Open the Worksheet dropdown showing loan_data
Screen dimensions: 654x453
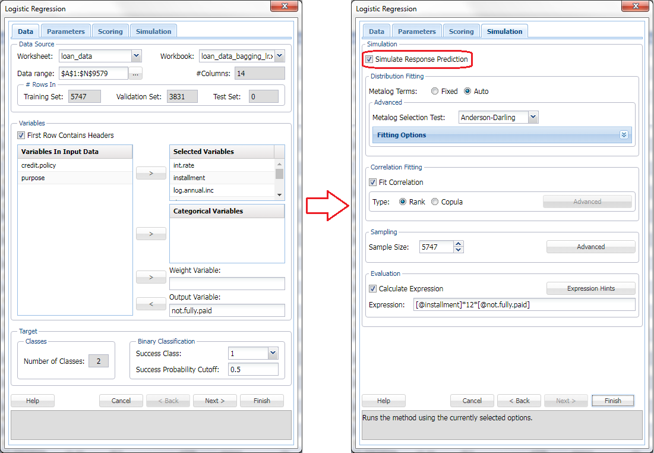click(136, 56)
